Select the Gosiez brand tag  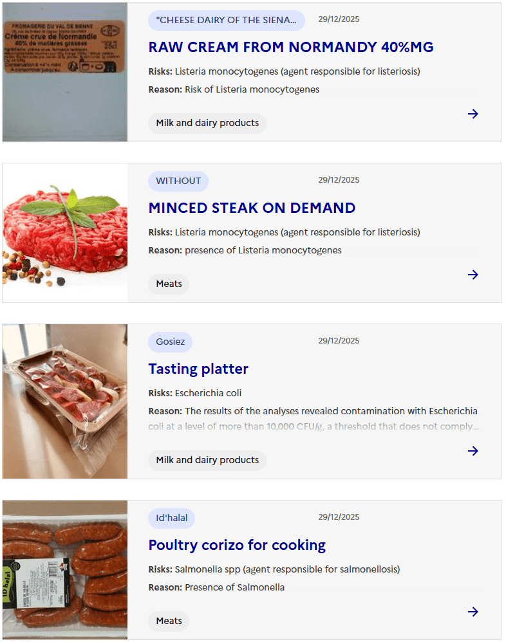point(170,342)
